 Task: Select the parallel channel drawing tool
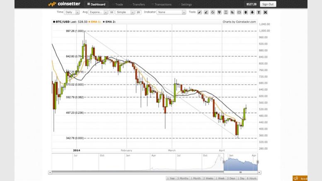pyautogui.click(x=213, y=12)
